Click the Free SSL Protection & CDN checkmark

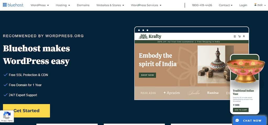coord(6,75)
